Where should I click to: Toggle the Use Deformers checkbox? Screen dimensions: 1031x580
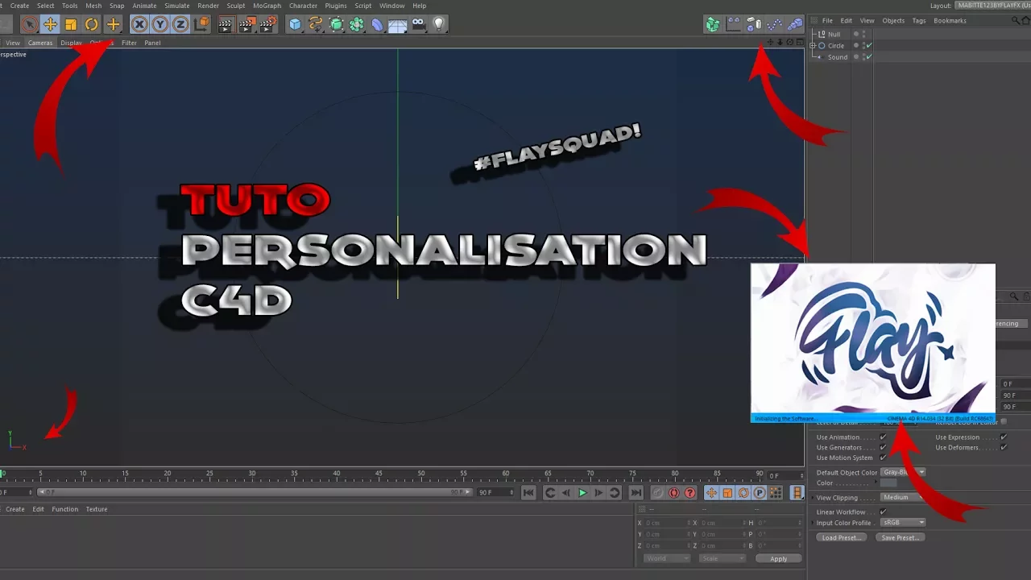click(1004, 447)
